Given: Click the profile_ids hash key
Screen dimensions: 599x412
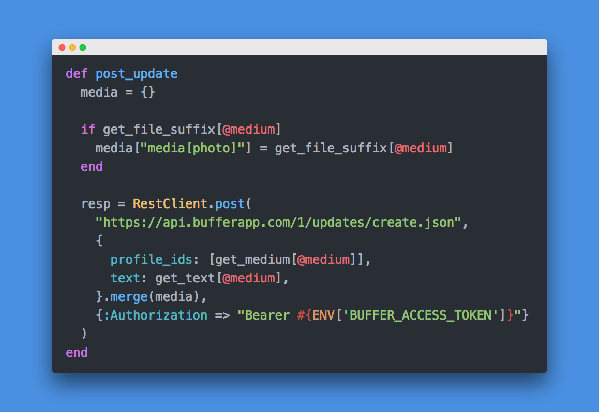Looking at the screenshot, I should tap(151, 260).
